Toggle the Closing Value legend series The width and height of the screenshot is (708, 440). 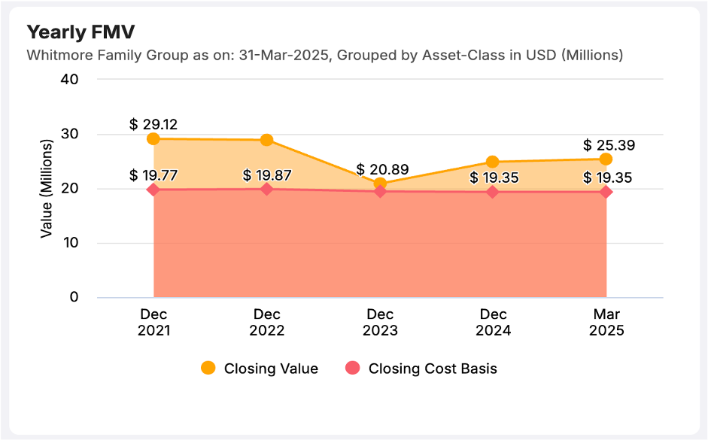pos(271,369)
